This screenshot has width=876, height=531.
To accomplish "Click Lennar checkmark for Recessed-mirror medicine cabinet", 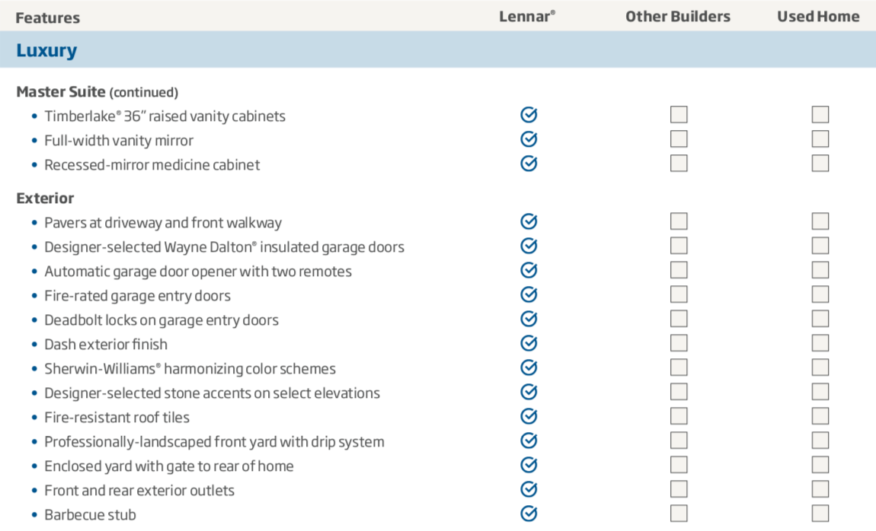I will [x=529, y=164].
